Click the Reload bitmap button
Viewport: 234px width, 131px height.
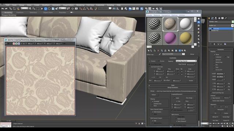coord(154,95)
